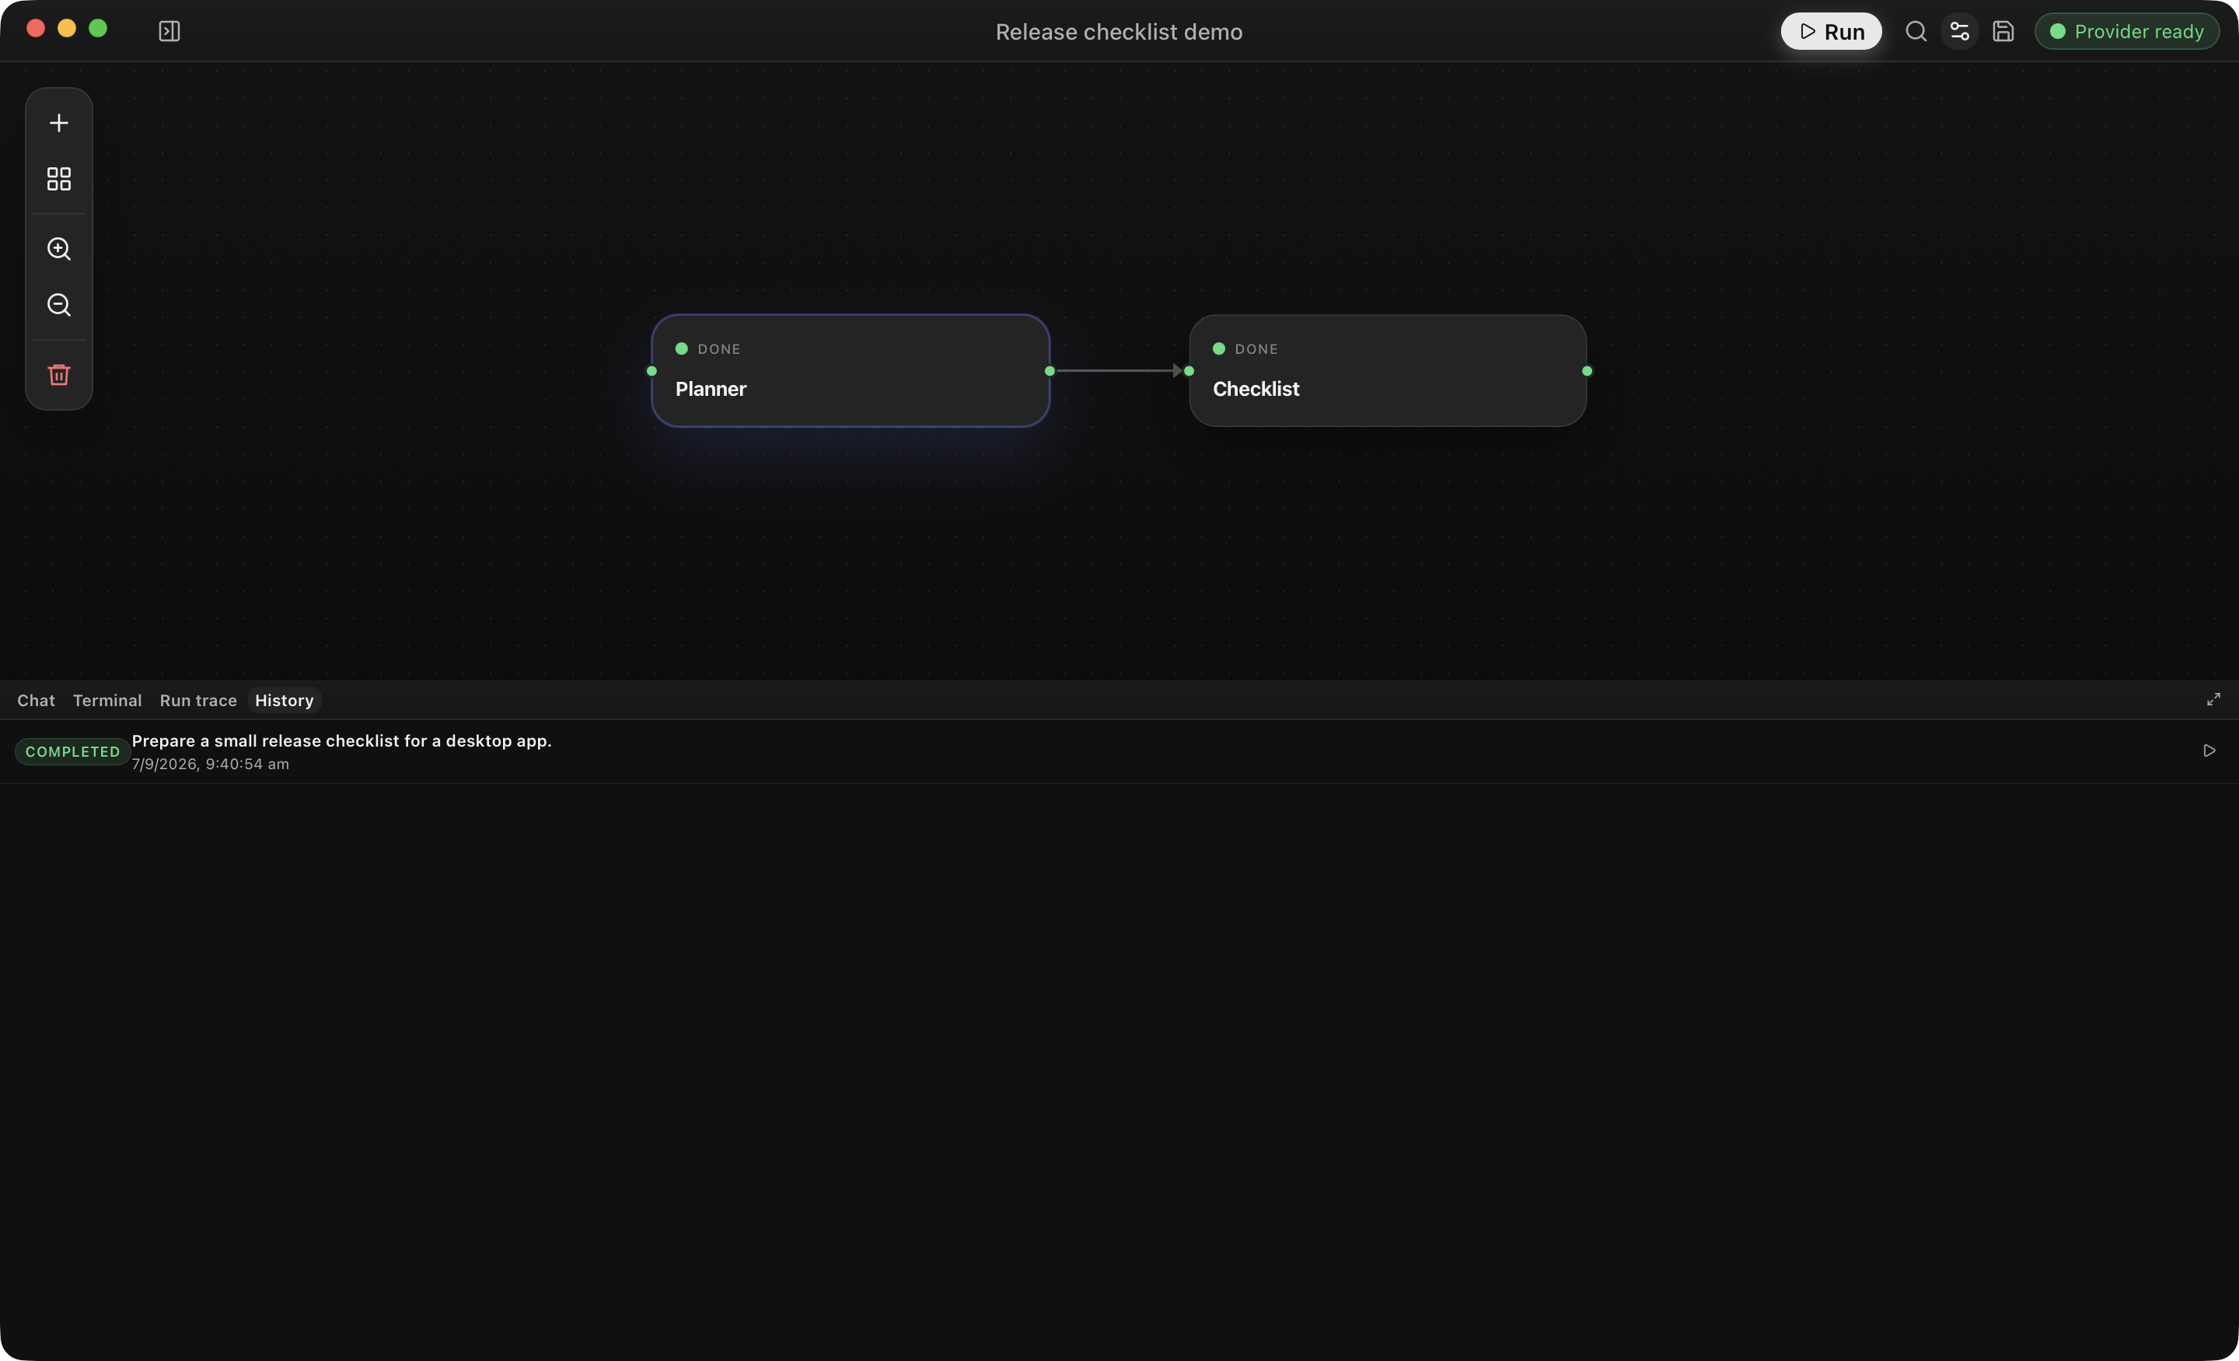Screen dimensions: 2239x1361
Task: Replay the completed history run
Action: pyautogui.click(x=2209, y=750)
